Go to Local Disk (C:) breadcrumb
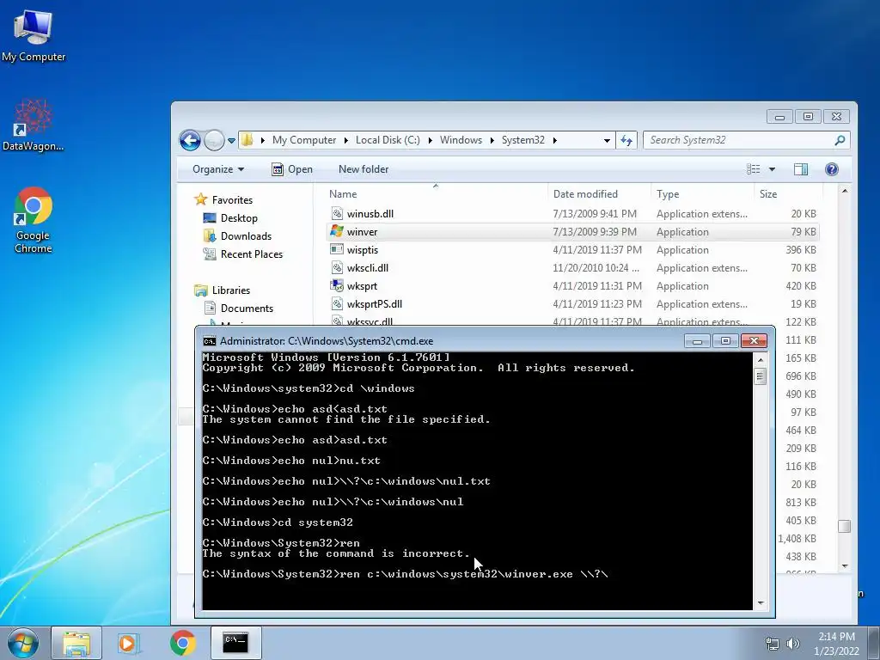The height and width of the screenshot is (660, 880). tap(388, 140)
